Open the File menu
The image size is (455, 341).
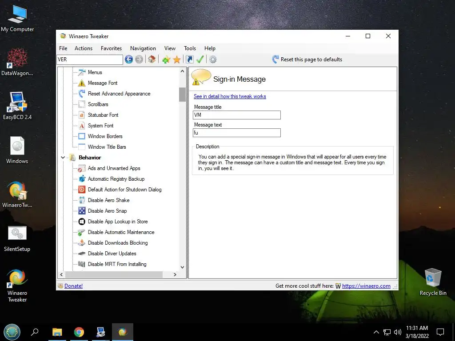63,48
